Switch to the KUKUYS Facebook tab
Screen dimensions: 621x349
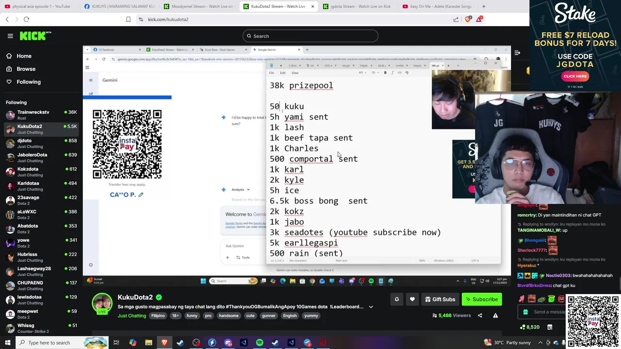click(x=119, y=6)
